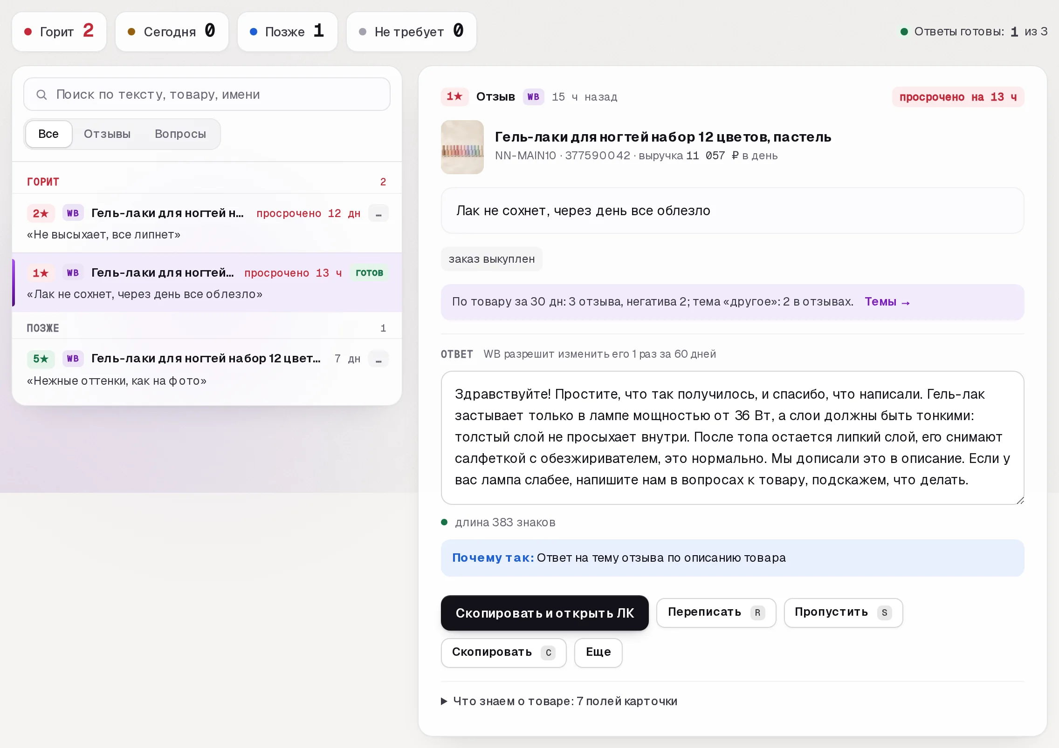Click the 1★ rating badge in detail header
Image resolution: width=1059 pixels, height=748 pixels.
tap(454, 96)
